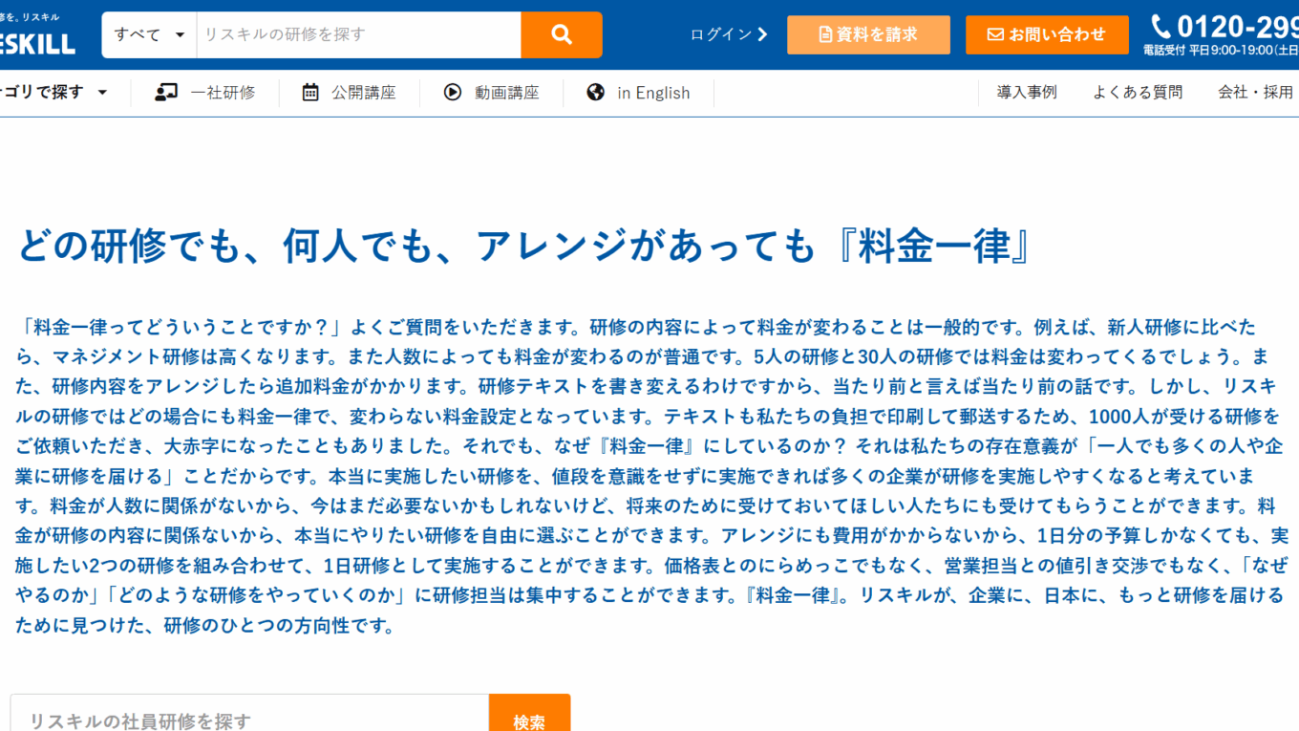Click the 料金一律 page heading
Screen dimensions: 1299x731
(x=524, y=247)
